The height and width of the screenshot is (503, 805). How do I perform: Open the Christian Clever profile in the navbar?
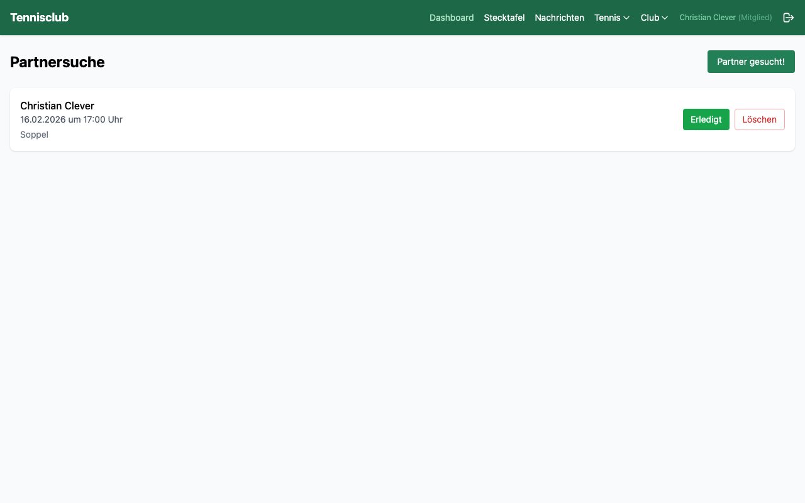707,18
